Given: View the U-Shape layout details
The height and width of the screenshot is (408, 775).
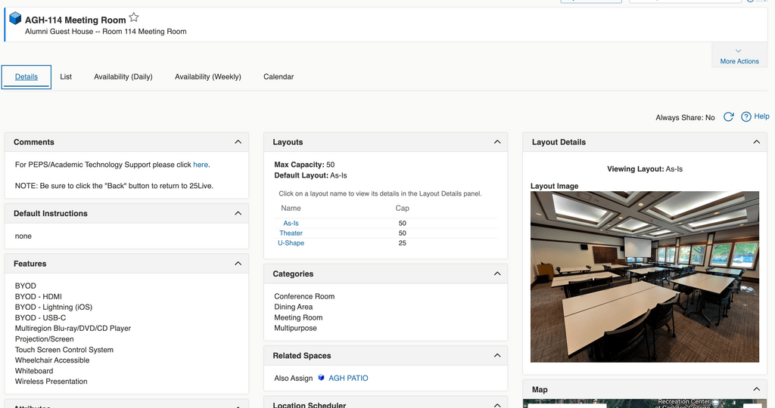Looking at the screenshot, I should [x=291, y=243].
